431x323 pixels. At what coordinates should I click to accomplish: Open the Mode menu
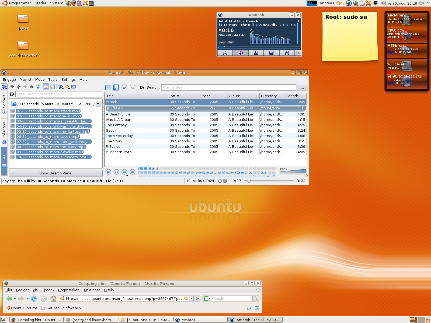point(40,79)
